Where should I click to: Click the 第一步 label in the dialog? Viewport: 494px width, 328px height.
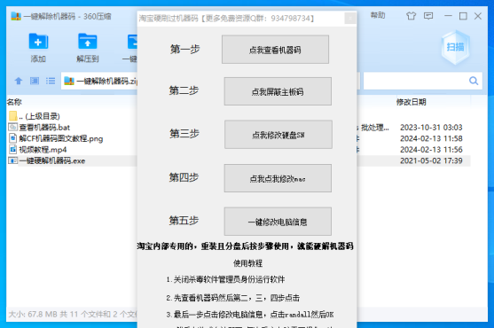coord(185,49)
